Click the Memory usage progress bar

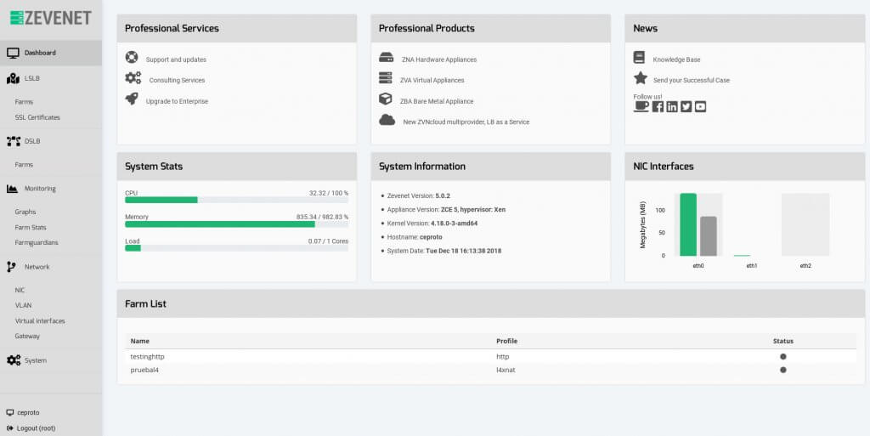click(236, 224)
